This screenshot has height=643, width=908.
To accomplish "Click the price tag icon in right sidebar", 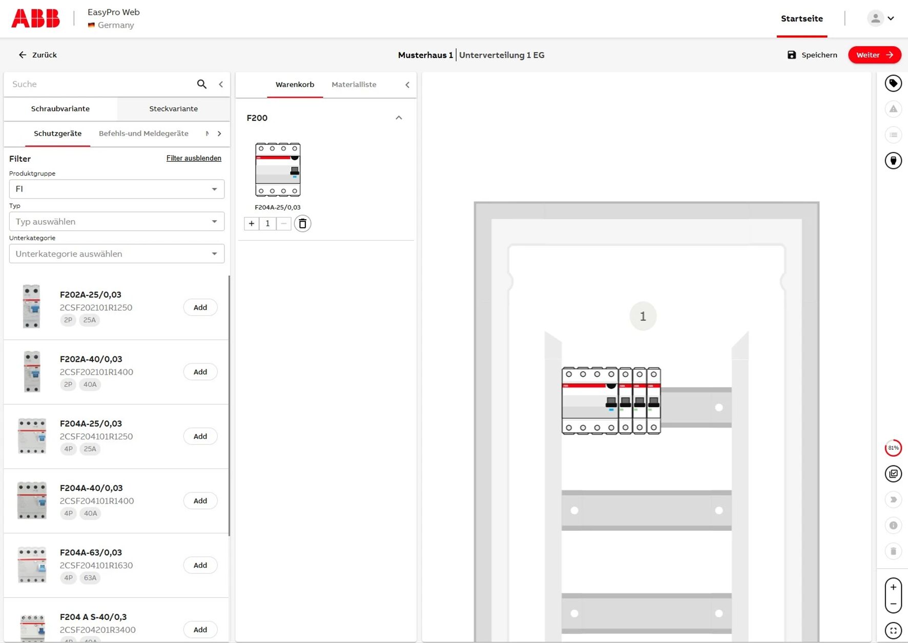I will [893, 83].
